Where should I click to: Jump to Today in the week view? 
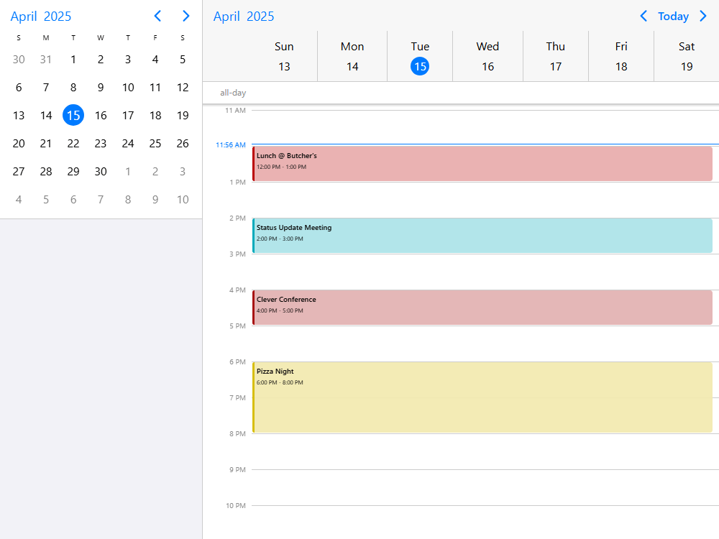click(673, 17)
